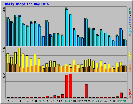This screenshot has height=104, width=133.
Task: Click the red KBytes bar for day 30
Action: click(x=121, y=95)
